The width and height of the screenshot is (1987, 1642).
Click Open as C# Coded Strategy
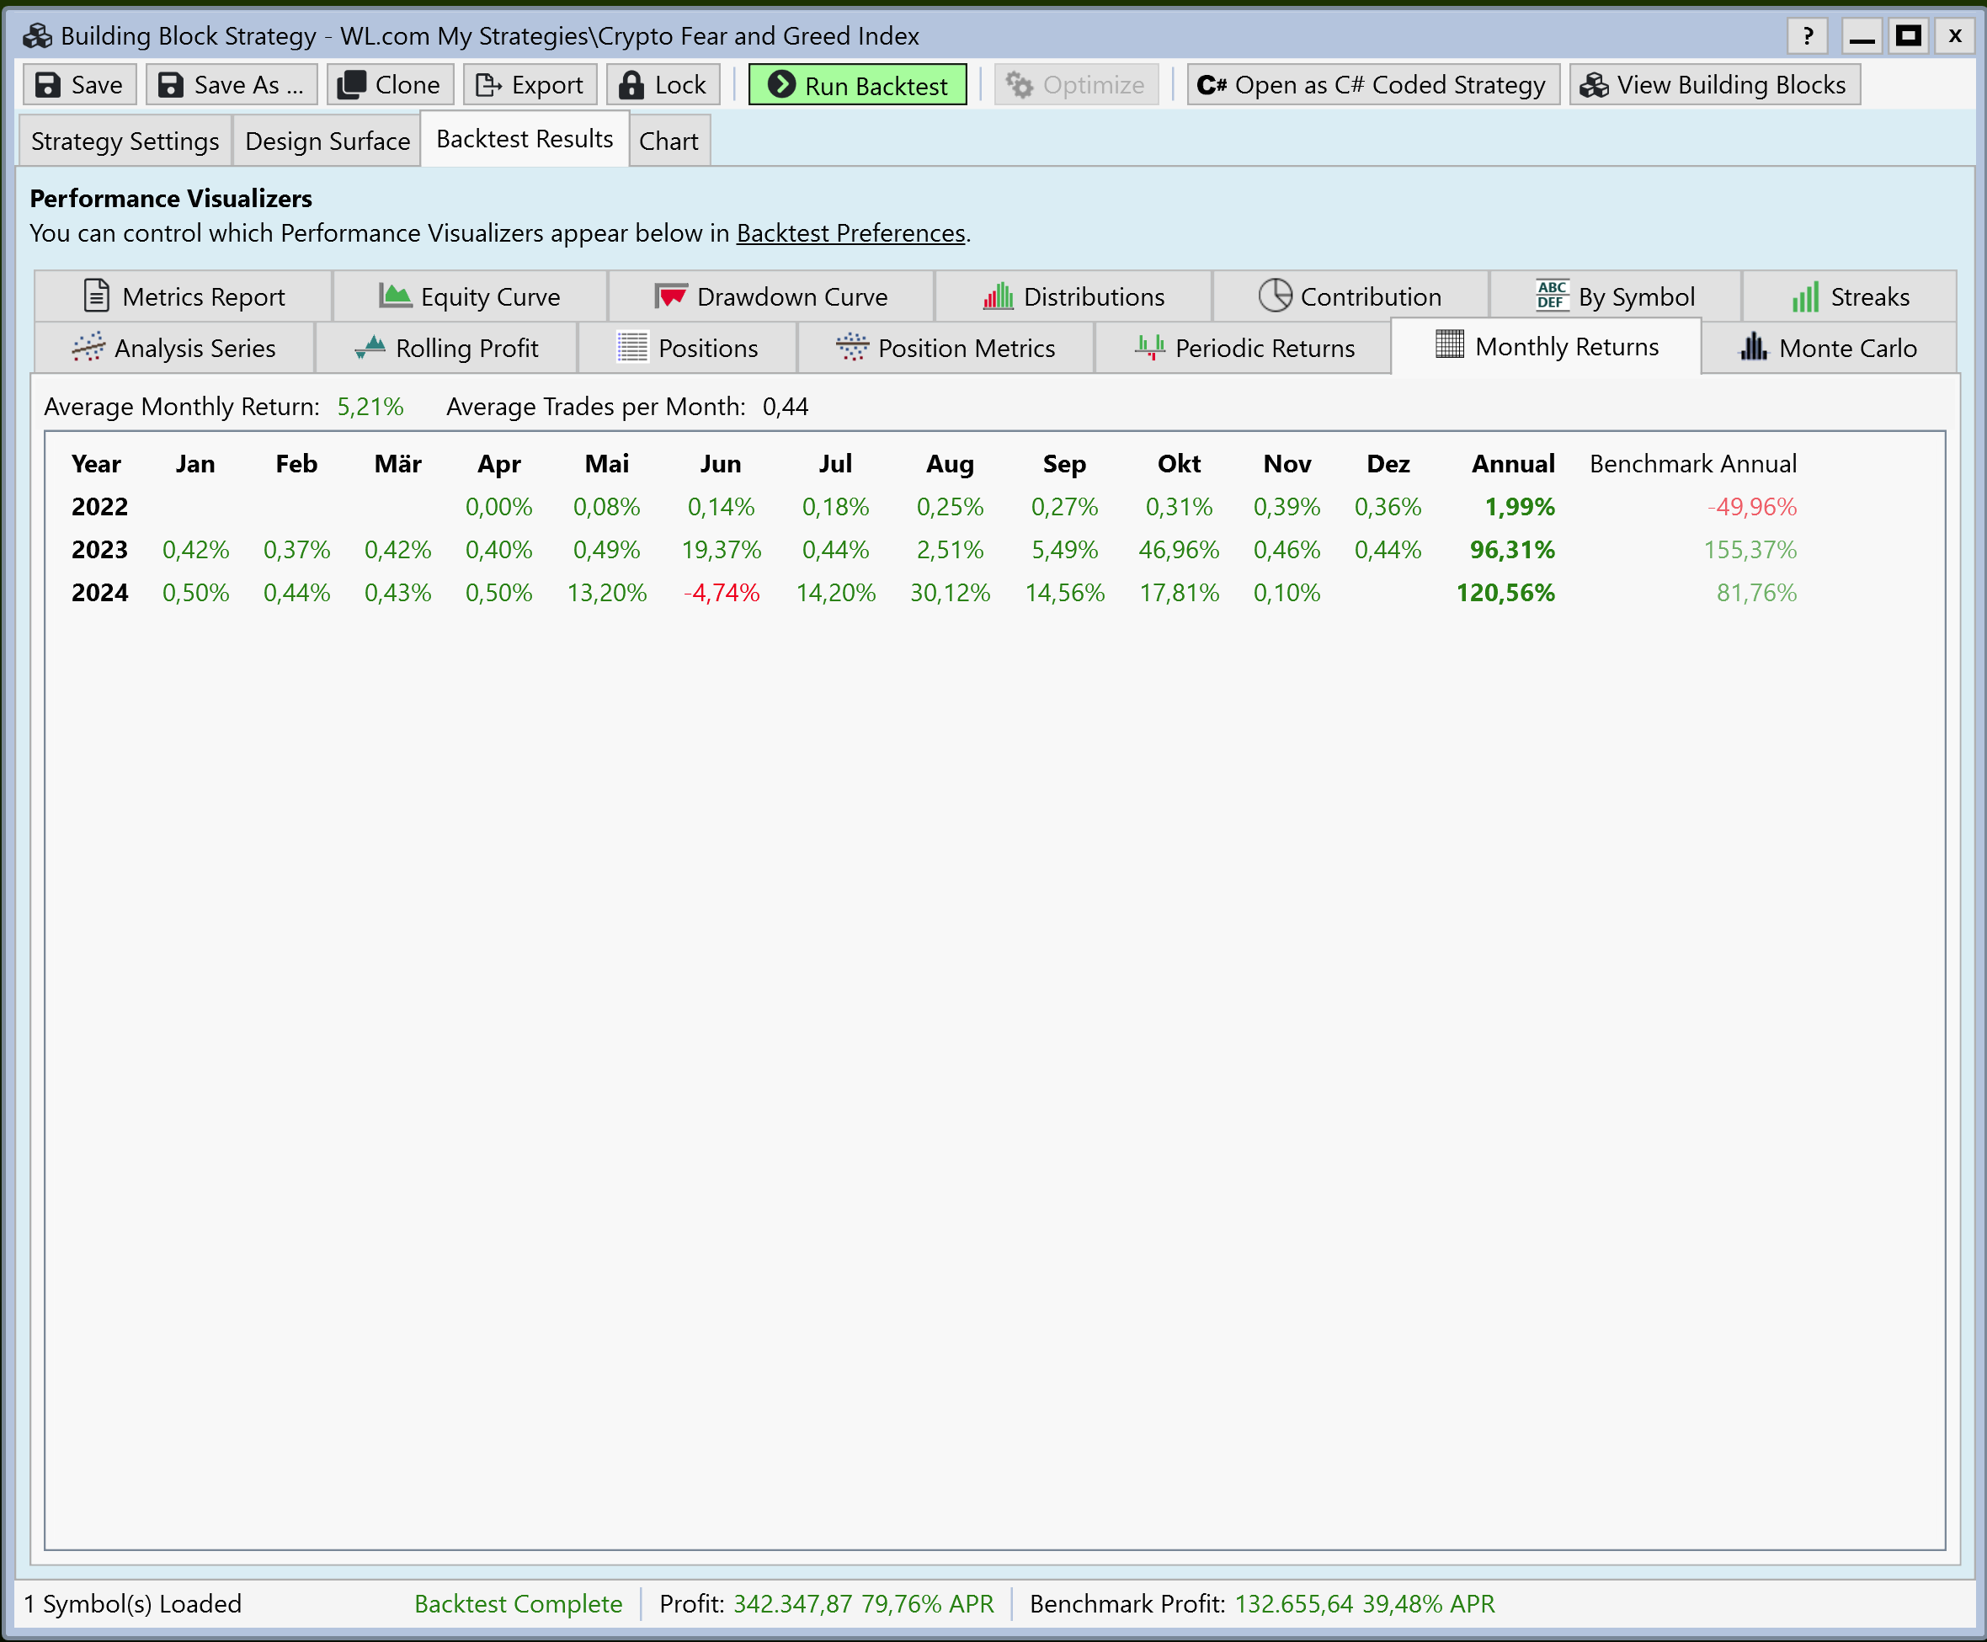[x=1372, y=85]
